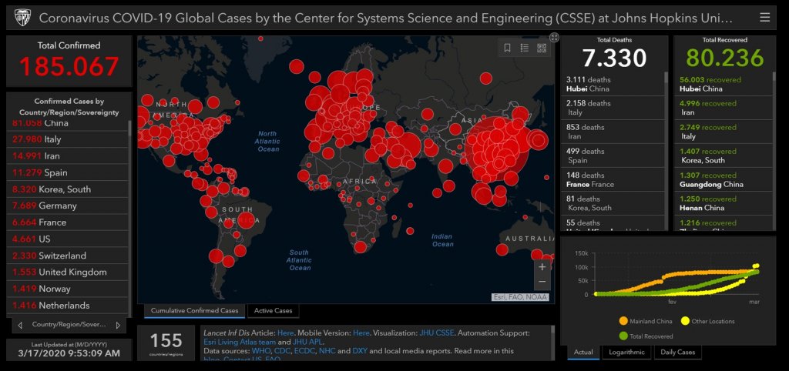Image resolution: width=789 pixels, height=371 pixels.
Task: Click the 499 deaths Spain entry
Action: click(613, 155)
